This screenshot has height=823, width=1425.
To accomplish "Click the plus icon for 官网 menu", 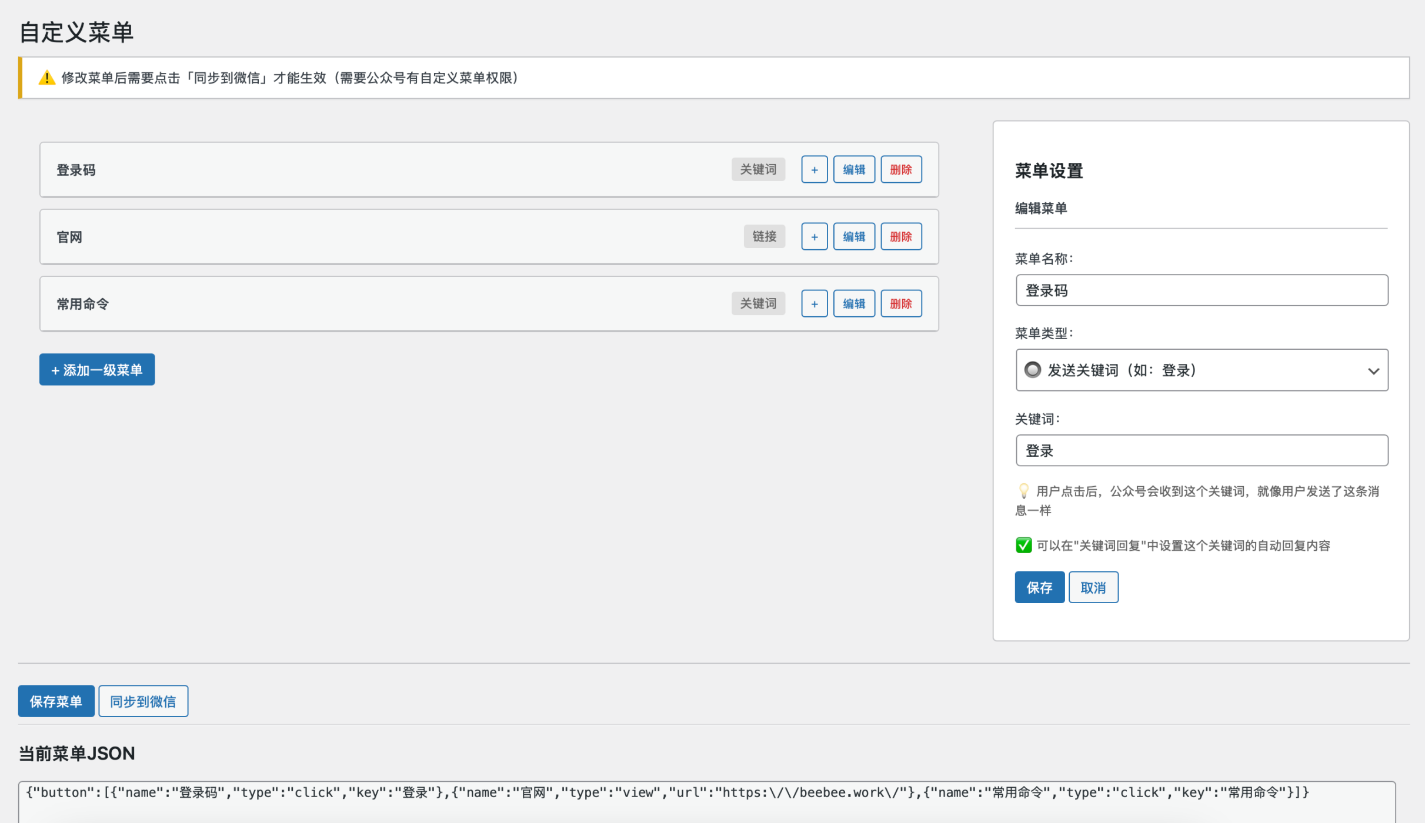I will 814,237.
